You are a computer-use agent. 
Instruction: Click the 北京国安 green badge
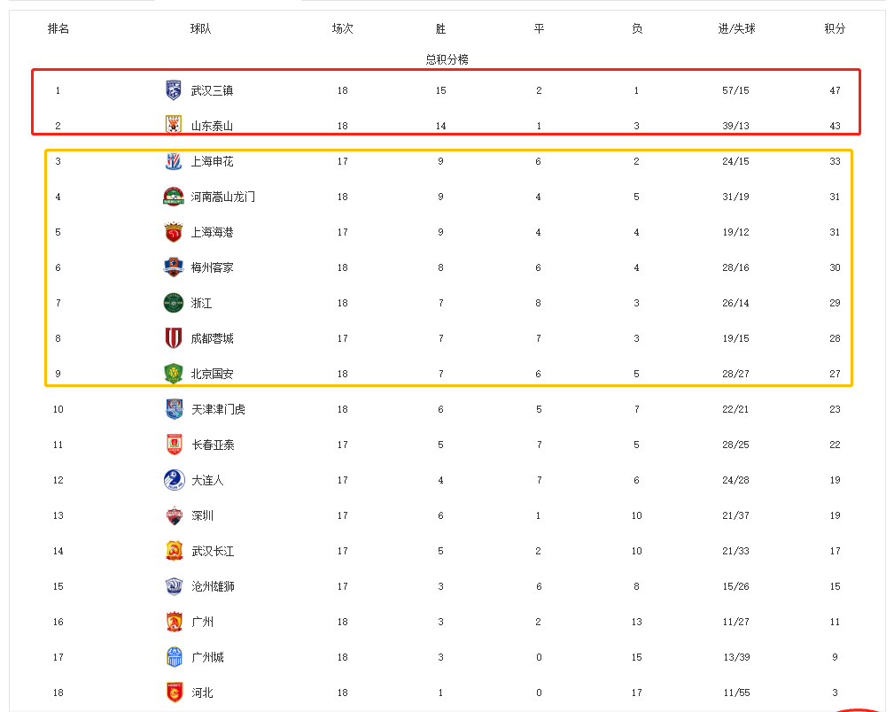174,374
